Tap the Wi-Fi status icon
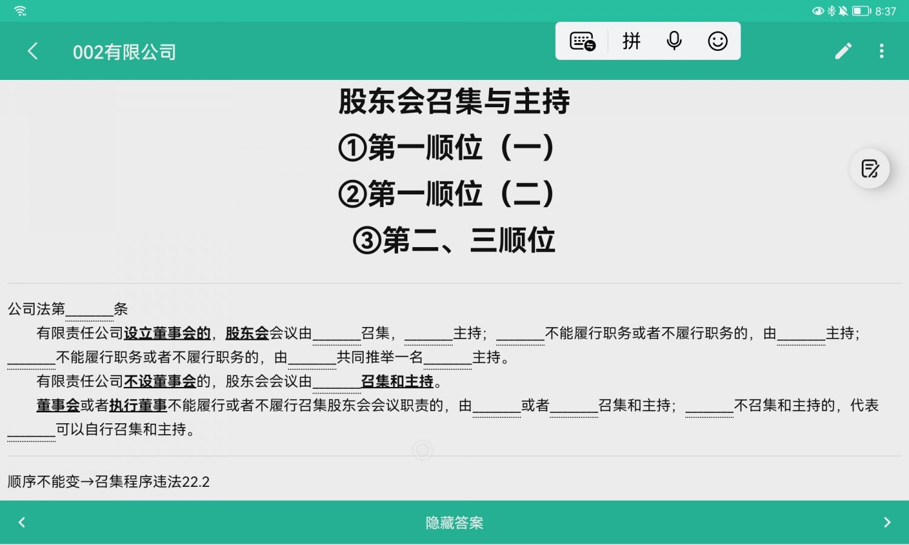The height and width of the screenshot is (545, 909). pos(20,11)
